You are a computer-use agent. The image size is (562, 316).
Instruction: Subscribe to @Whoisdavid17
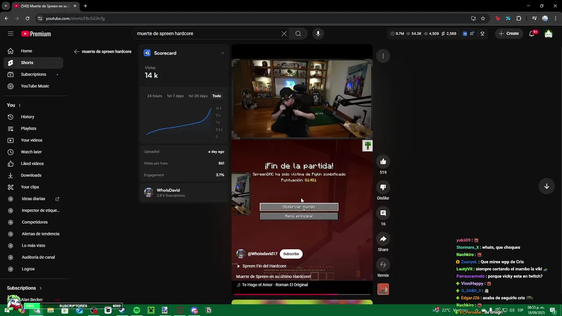291,254
